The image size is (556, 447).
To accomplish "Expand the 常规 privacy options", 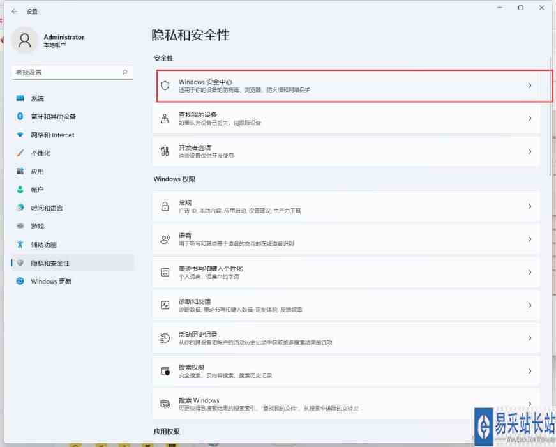I will (530, 206).
